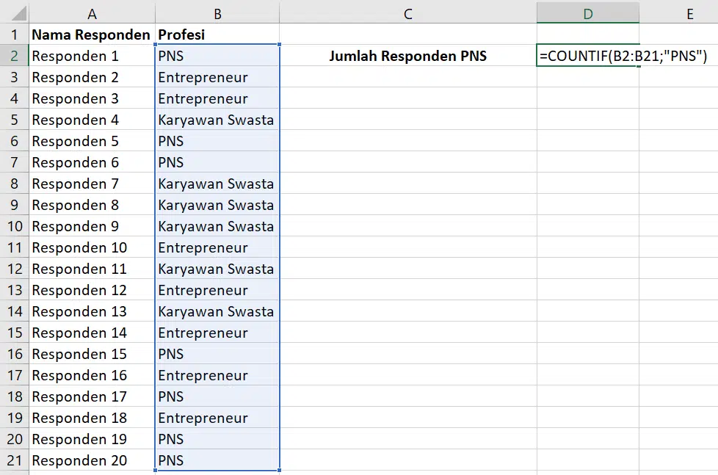
Task: Click the COUNTIF formula cell D2
Action: click(588, 56)
